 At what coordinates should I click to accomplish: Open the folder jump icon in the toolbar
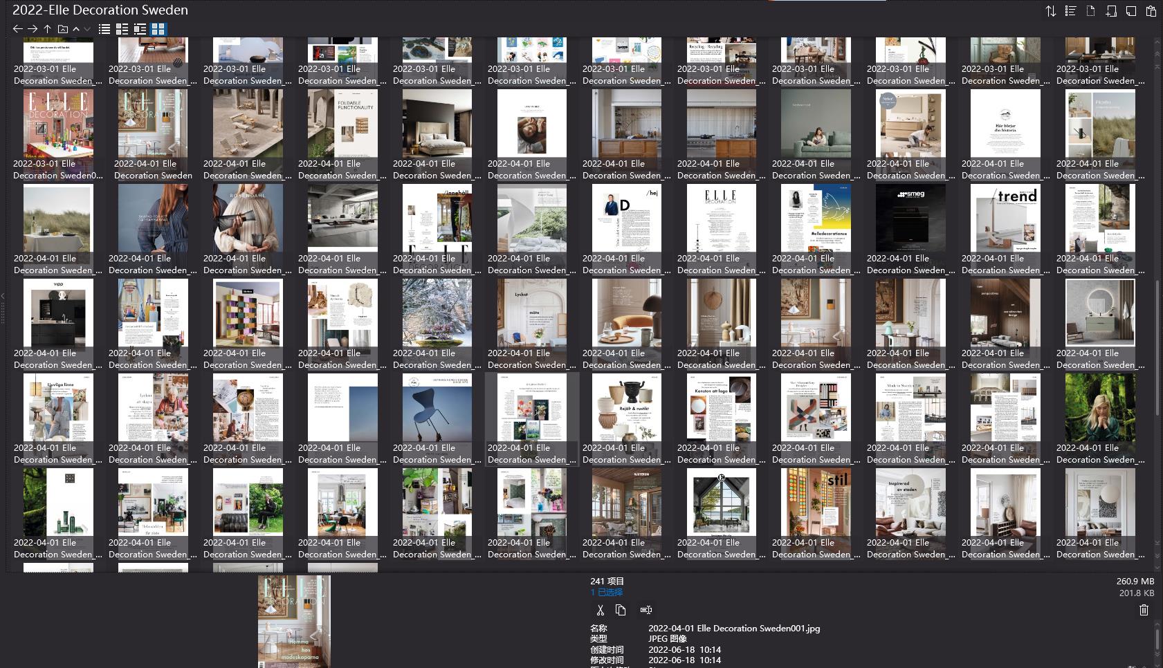[62, 29]
